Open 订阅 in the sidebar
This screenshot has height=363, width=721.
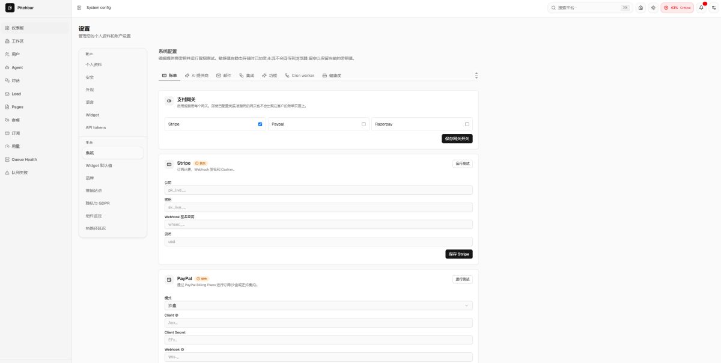[x=35, y=133]
